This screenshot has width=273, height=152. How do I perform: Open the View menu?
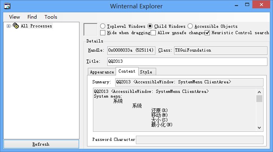click(14, 17)
